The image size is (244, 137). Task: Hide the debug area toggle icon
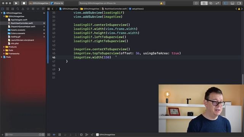tap(49, 135)
